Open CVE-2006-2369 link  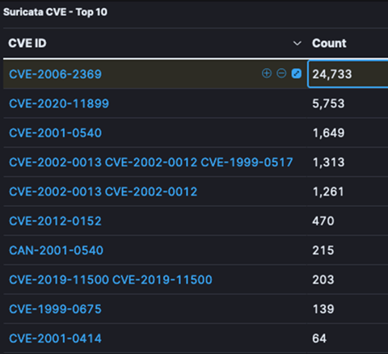(55, 74)
